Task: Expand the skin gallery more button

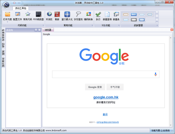Action: [x=157, y=21]
